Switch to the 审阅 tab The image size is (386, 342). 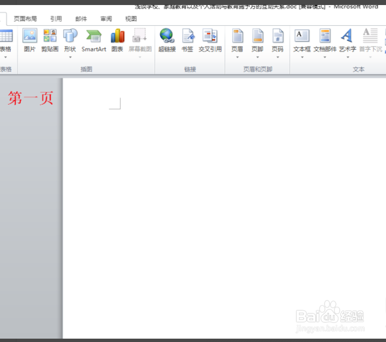click(x=106, y=19)
